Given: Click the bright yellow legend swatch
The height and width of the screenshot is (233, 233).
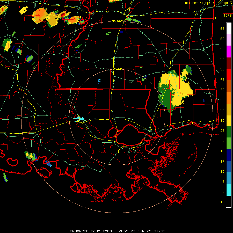Looking at the screenshot, I should click(229, 121).
